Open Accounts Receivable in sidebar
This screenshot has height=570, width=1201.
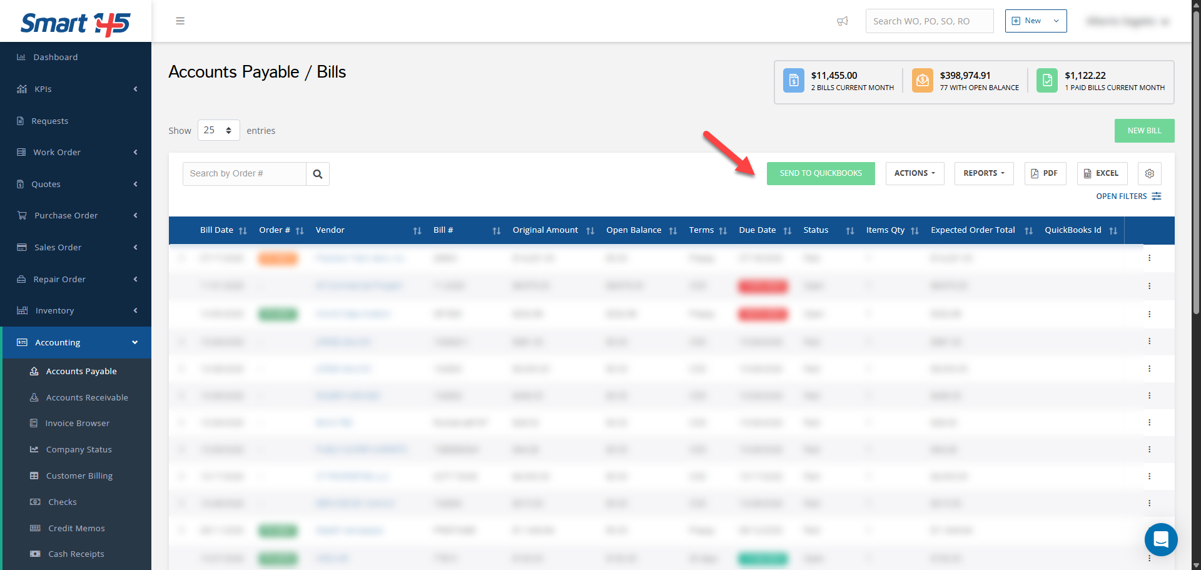tap(87, 397)
